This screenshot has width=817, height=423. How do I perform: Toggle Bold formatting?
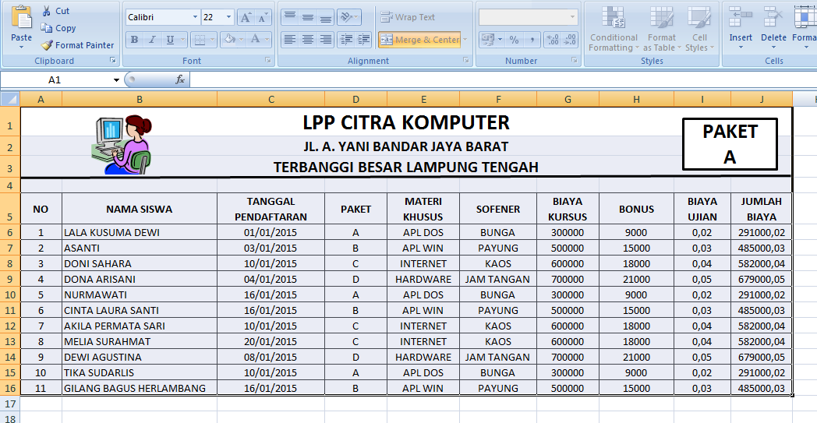134,40
